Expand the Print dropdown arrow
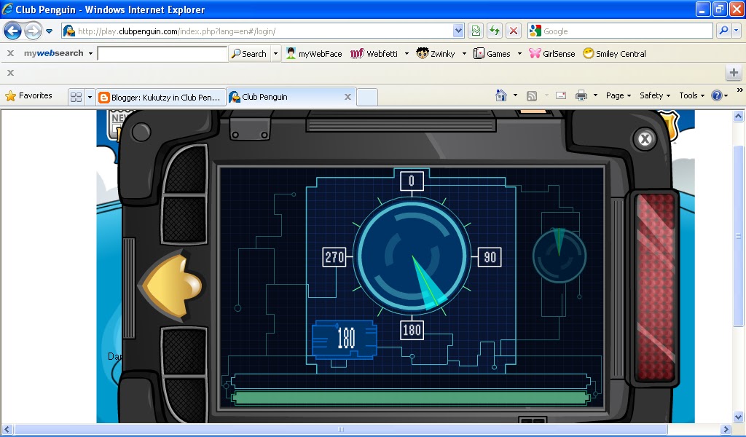 (x=595, y=95)
